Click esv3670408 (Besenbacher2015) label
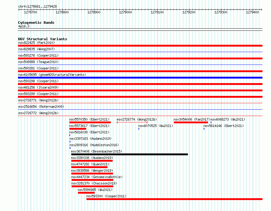This screenshot has height=211, width=271. (97, 151)
